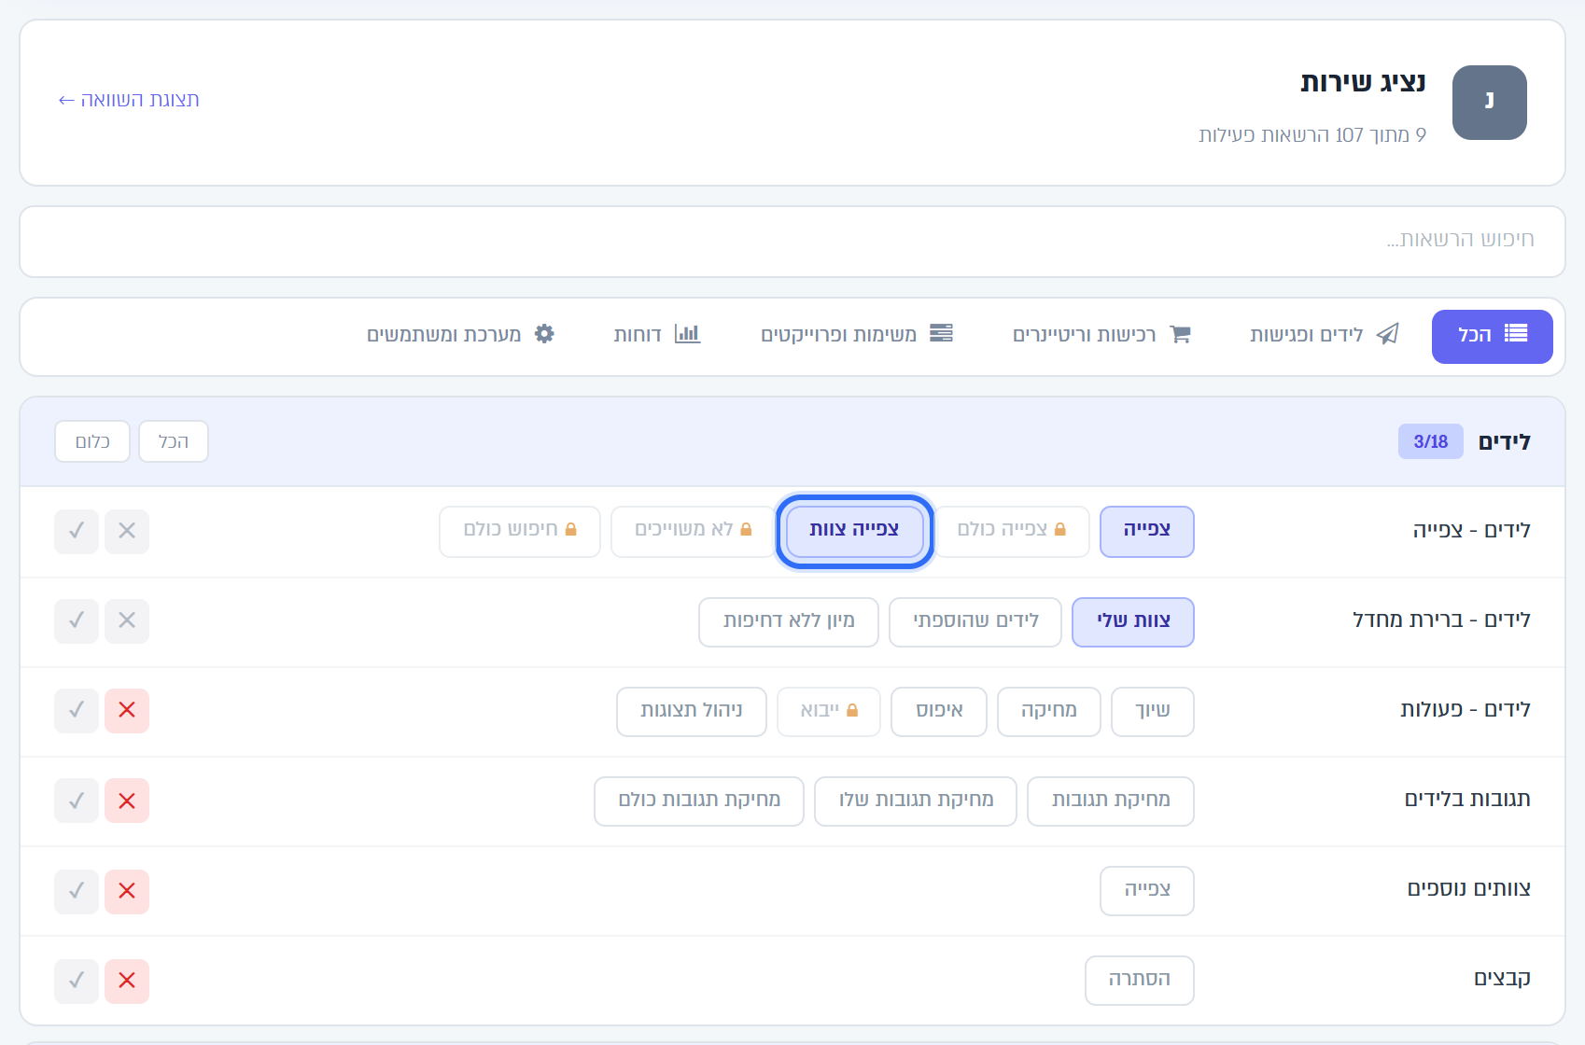This screenshot has height=1045, width=1585.
Task: Click the red X icon in the לידים - פעולות row
Action: pos(127,710)
